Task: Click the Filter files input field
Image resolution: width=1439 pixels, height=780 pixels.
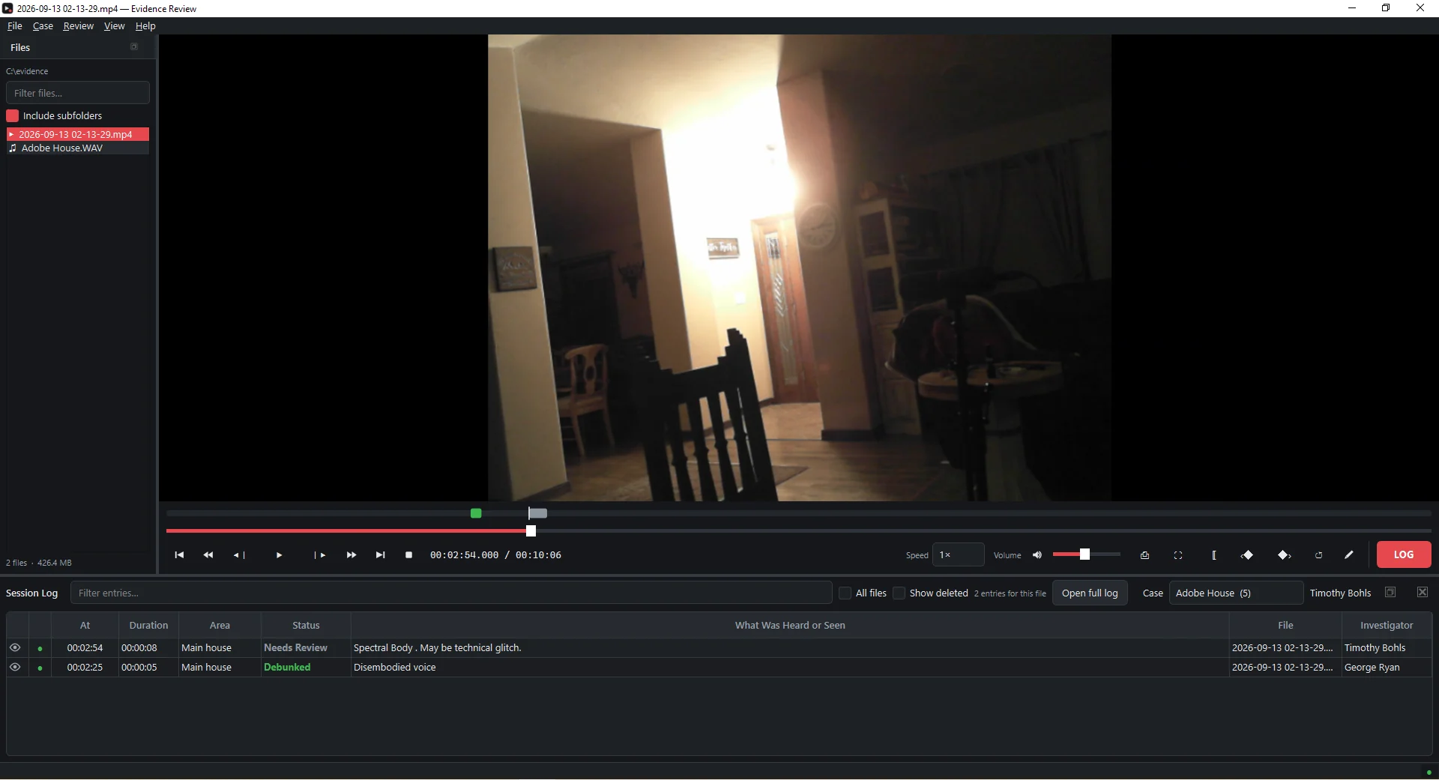Action: [78, 93]
